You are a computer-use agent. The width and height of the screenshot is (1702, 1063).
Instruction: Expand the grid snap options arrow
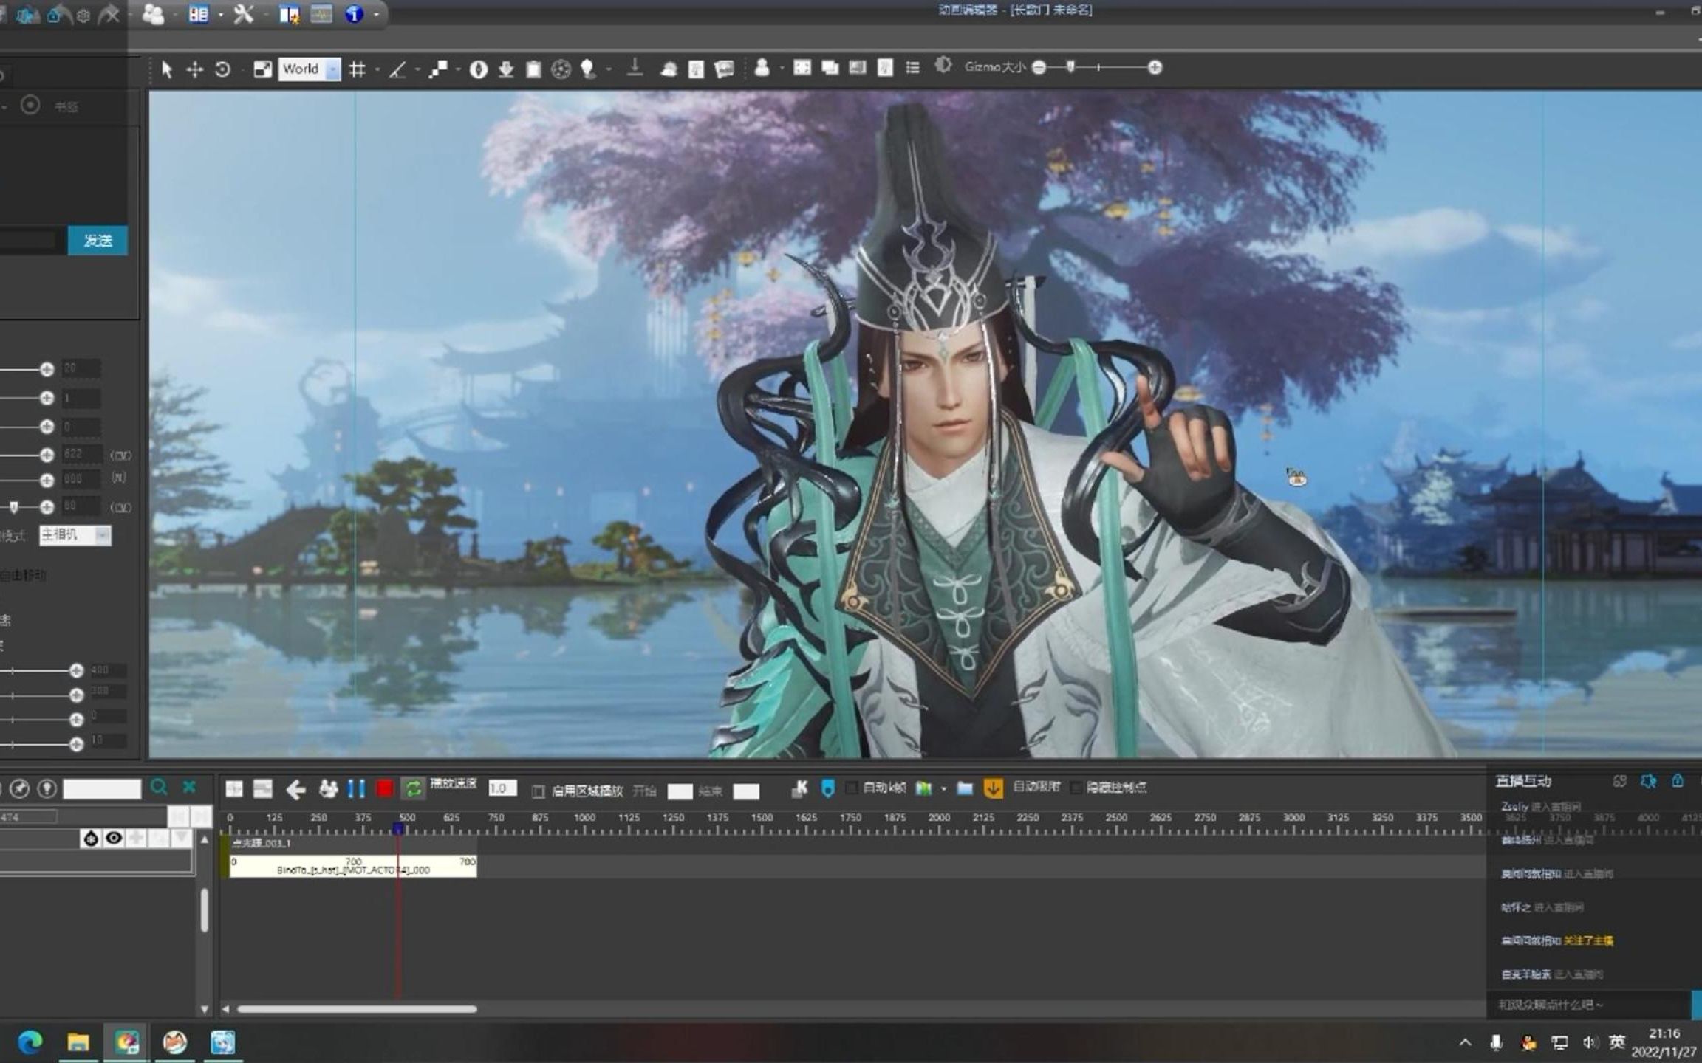pos(377,69)
